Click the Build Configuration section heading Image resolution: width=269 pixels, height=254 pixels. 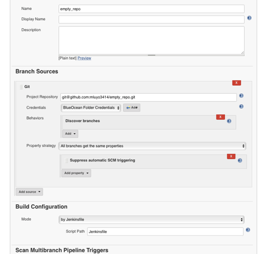click(x=41, y=207)
